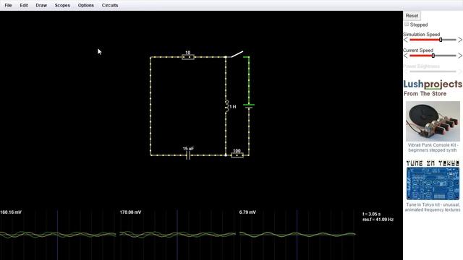Open the Scopes menu
The image size is (463, 260).
pyautogui.click(x=62, y=5)
